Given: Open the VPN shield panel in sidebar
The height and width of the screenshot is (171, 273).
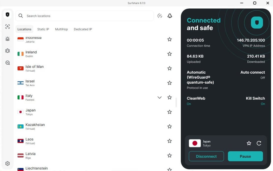Looking at the screenshot, I should coord(8,14).
